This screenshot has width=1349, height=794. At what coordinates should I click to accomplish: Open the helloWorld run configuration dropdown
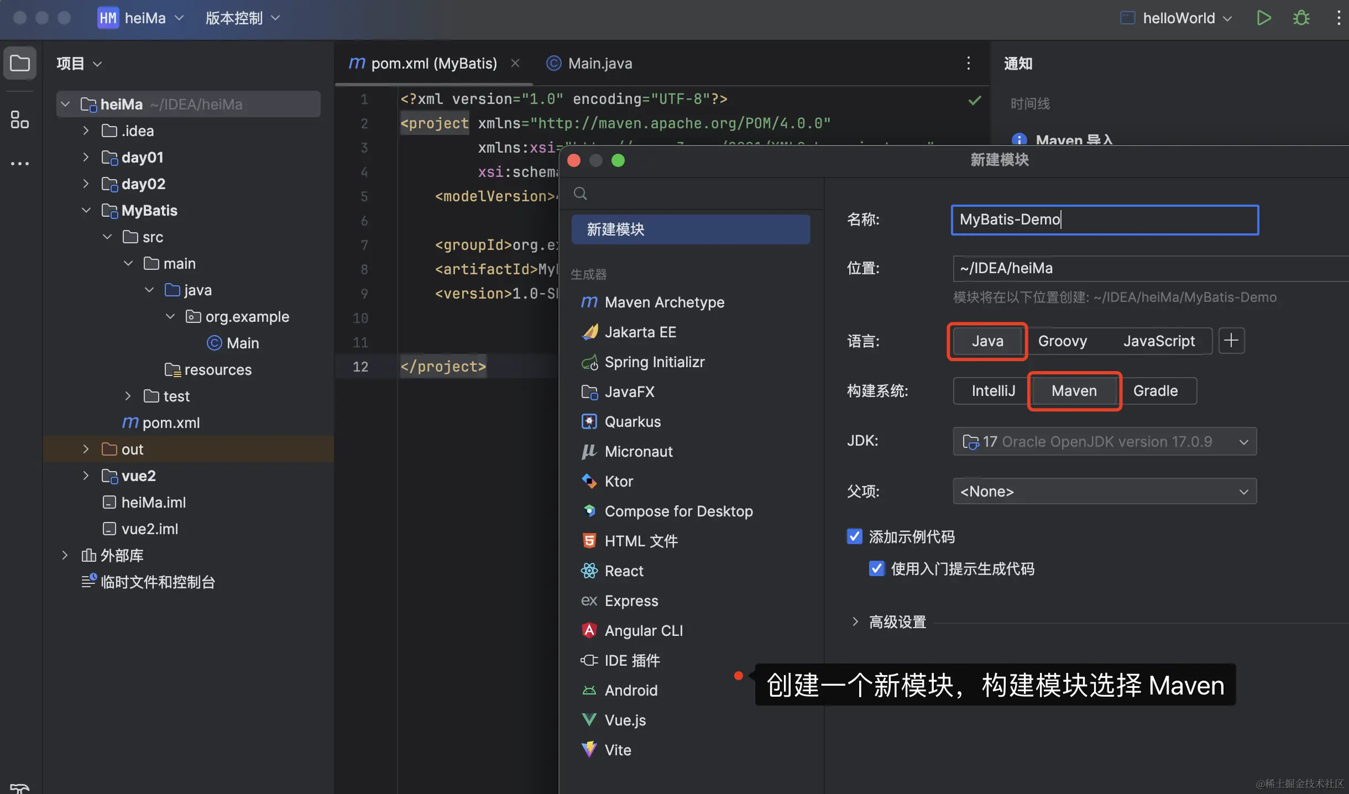pos(1178,18)
